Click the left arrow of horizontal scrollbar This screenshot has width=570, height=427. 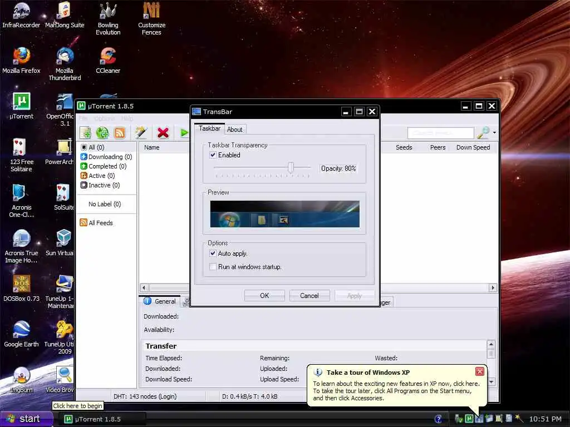pos(144,288)
